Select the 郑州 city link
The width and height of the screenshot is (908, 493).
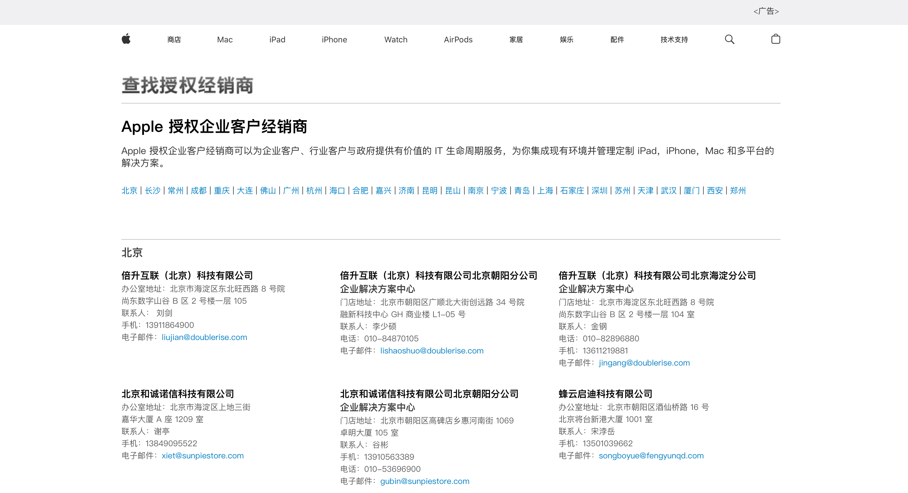pos(738,191)
